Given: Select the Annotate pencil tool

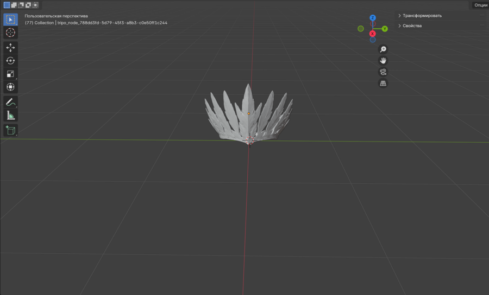Looking at the screenshot, I should tap(10, 102).
